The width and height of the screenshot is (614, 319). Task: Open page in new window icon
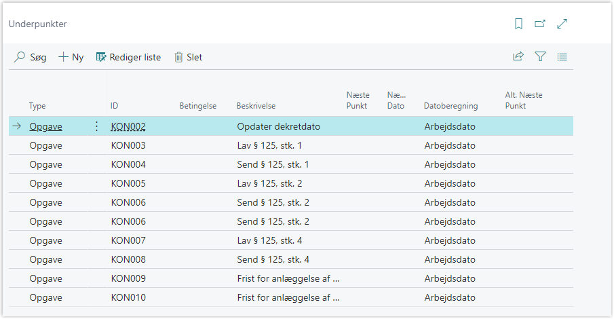pos(540,24)
